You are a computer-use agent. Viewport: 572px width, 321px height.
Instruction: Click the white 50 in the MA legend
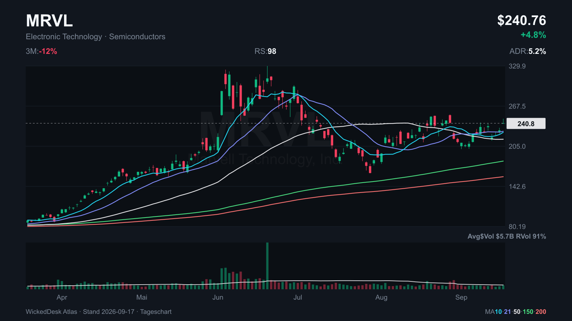[x=517, y=312]
